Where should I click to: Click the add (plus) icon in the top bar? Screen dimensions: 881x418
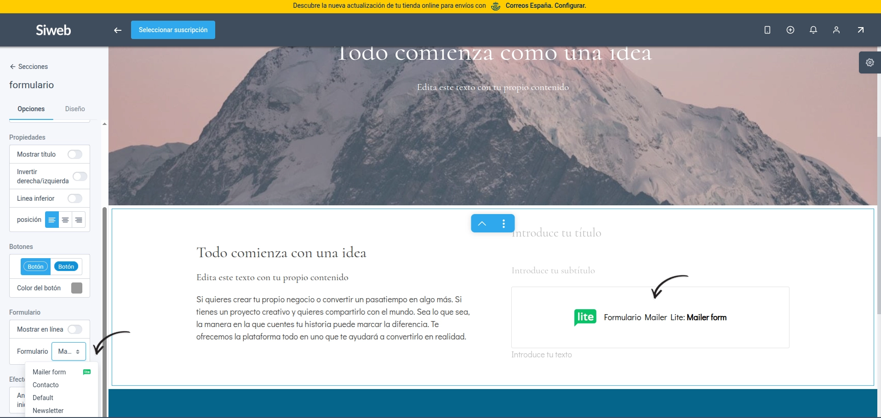(x=790, y=30)
